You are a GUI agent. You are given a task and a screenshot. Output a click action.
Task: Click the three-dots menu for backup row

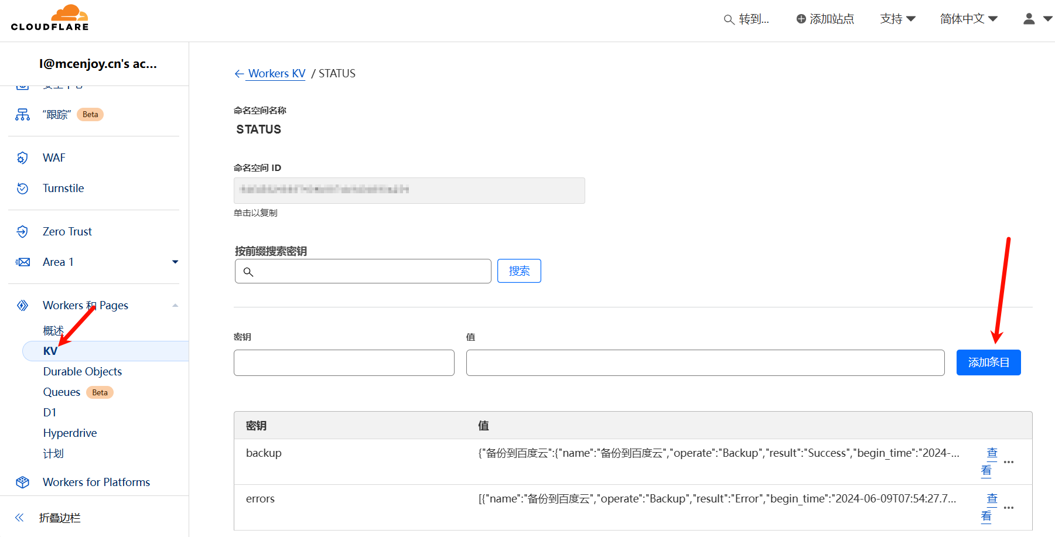point(1009,462)
